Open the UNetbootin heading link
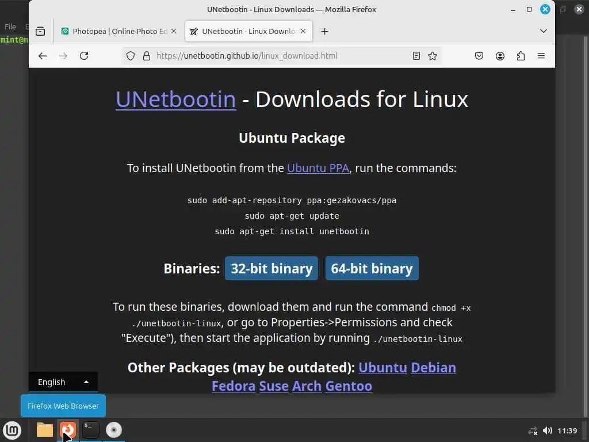Viewport: 589px width, 442px height. [176, 99]
